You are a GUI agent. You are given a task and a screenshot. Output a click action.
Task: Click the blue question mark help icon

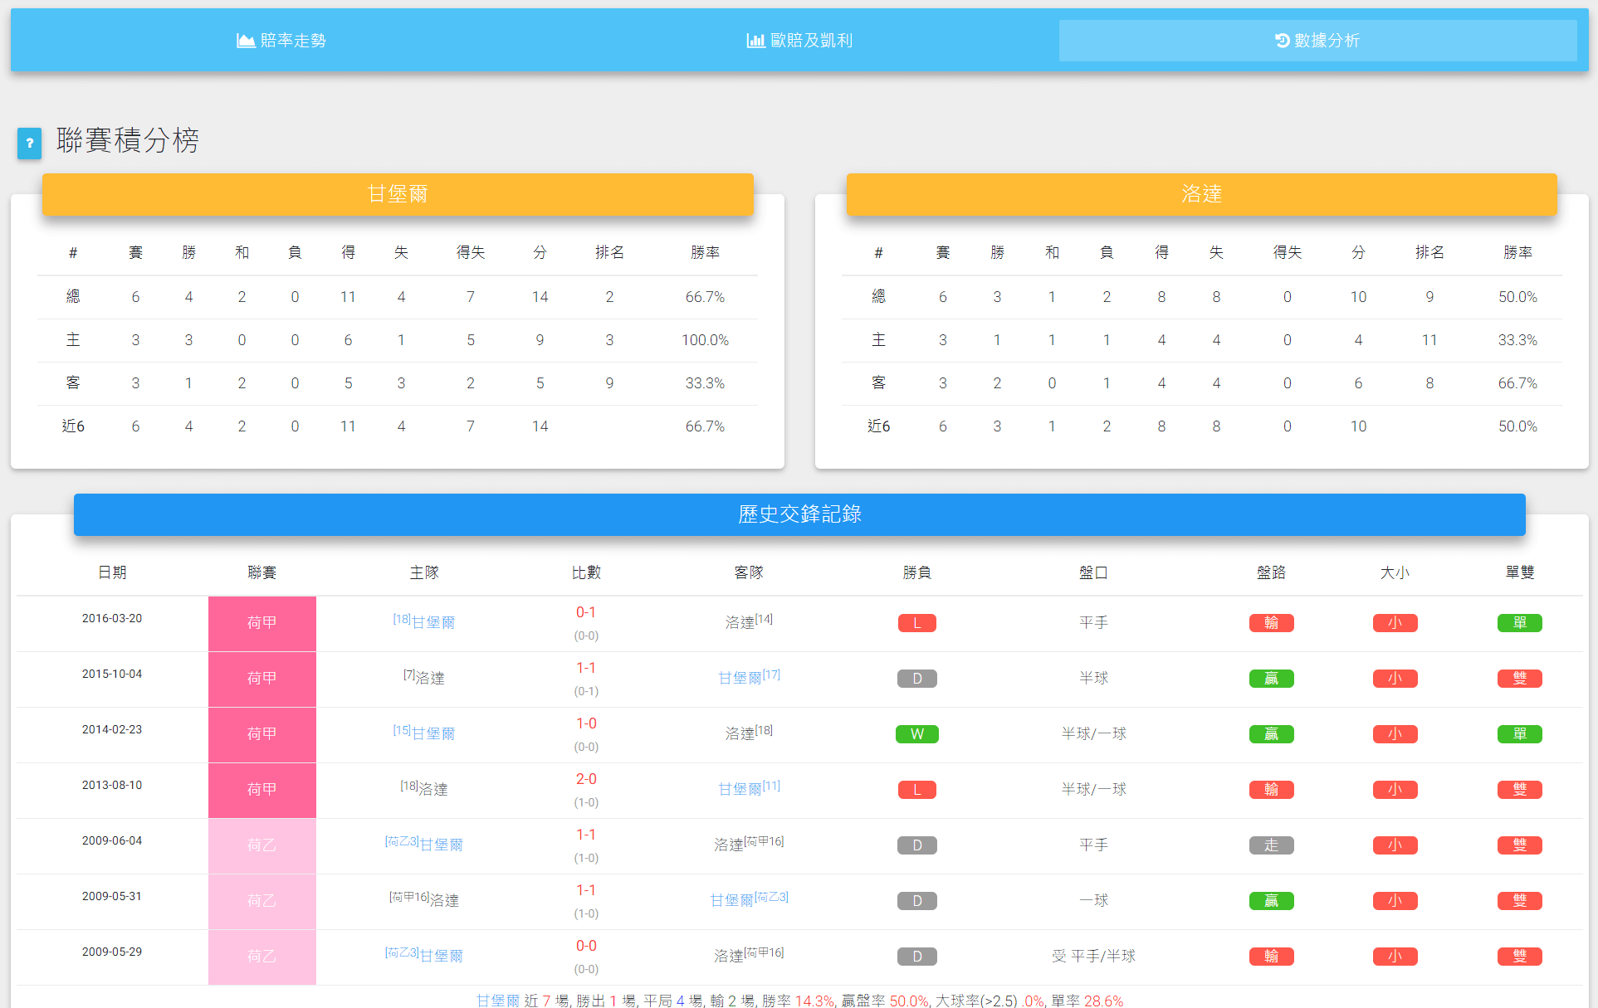(29, 143)
